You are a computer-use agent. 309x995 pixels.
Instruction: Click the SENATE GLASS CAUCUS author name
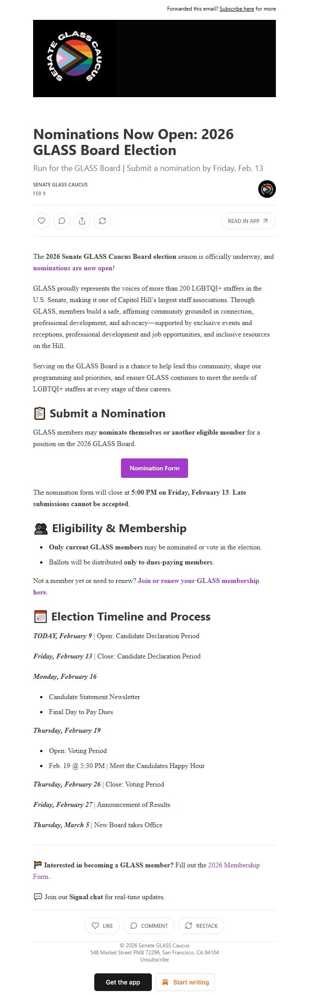point(60,185)
